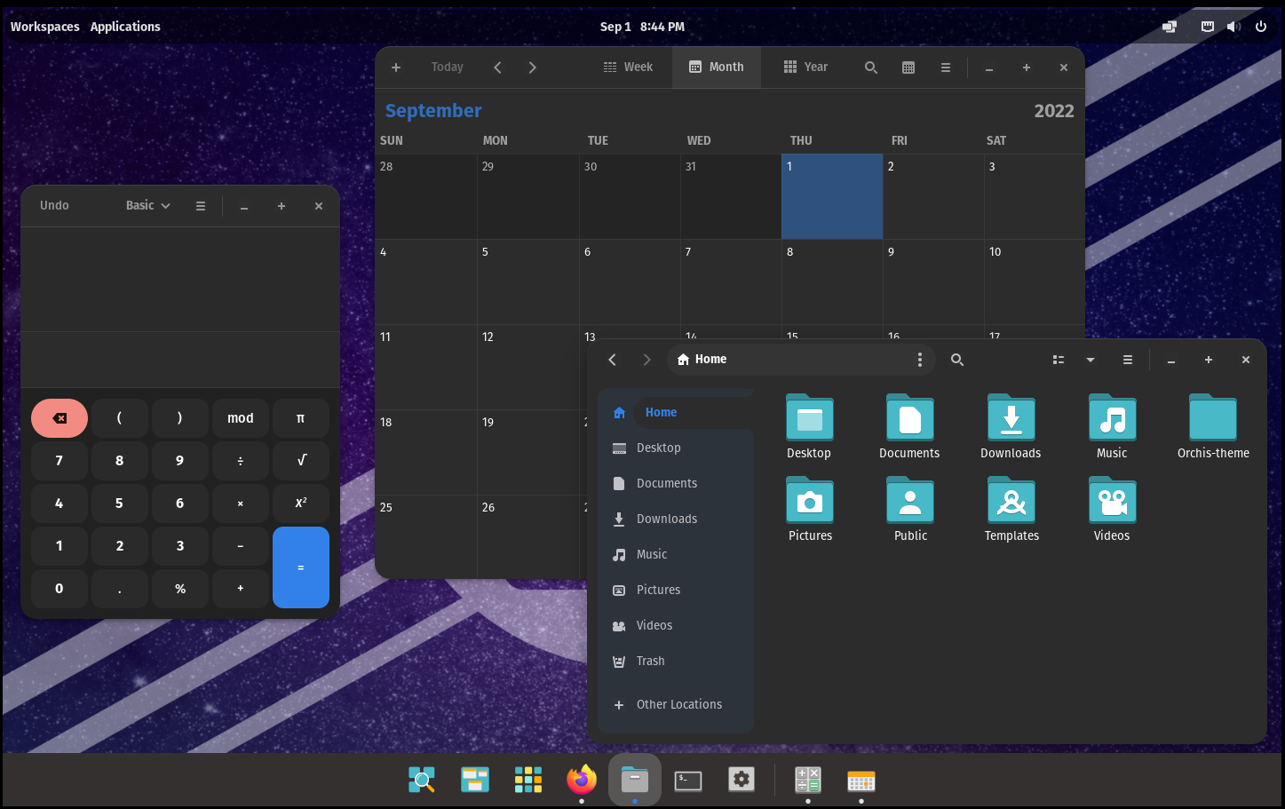Select Trash in the Files sidebar
This screenshot has width=1285, height=809.
click(650, 661)
